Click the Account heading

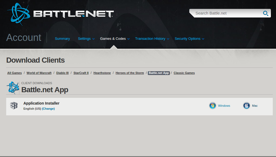[24, 37]
